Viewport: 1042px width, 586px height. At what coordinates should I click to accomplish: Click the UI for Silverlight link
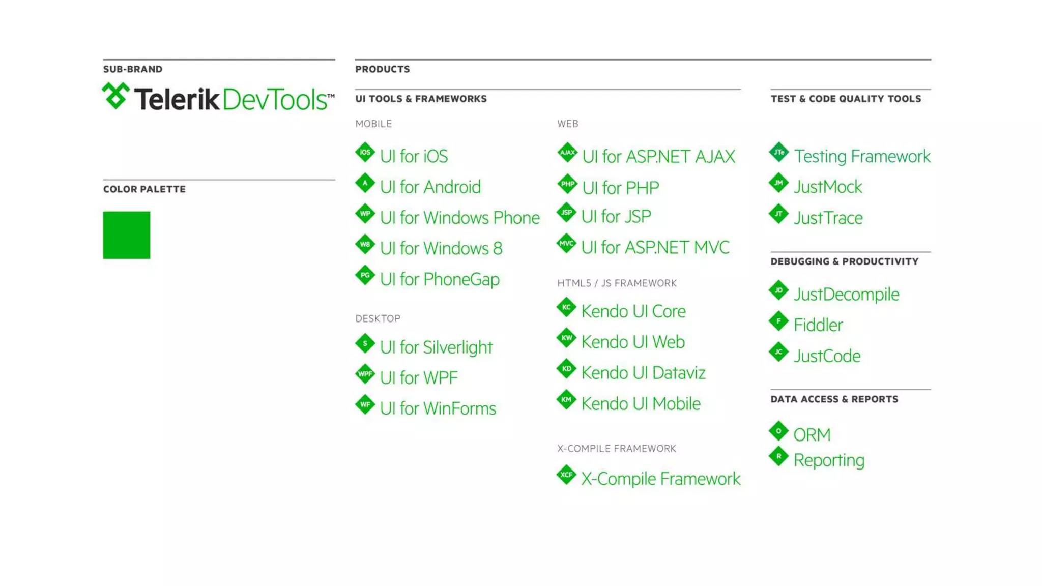tap(436, 347)
